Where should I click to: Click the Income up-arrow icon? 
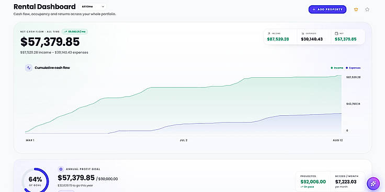[269, 33]
